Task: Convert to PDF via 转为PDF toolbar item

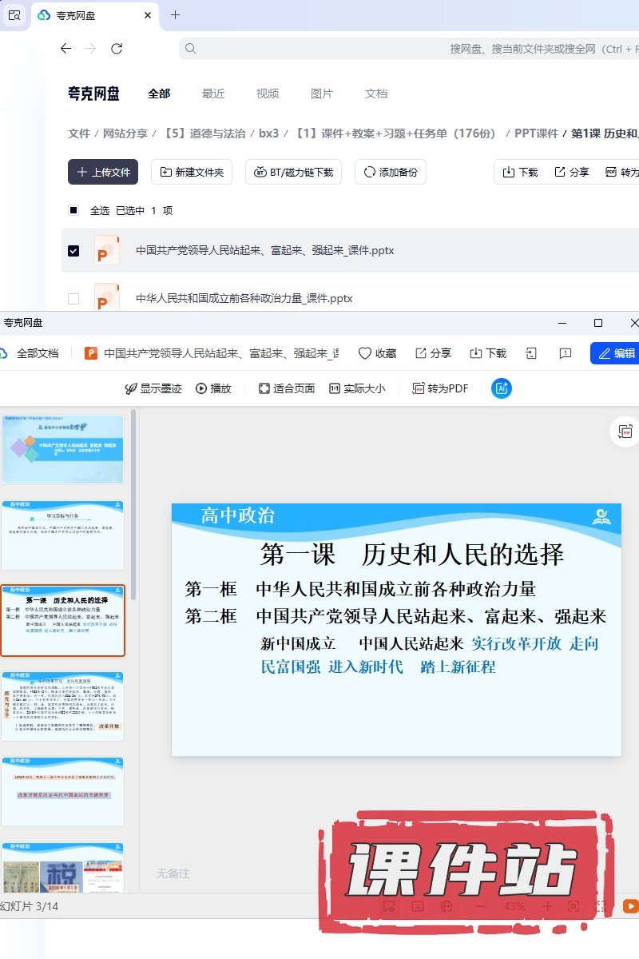Action: (440, 388)
